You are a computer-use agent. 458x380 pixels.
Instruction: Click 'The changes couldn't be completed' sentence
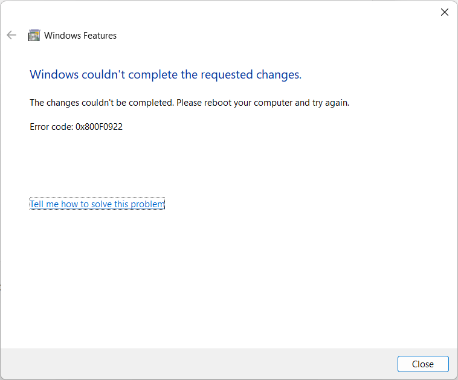point(102,103)
